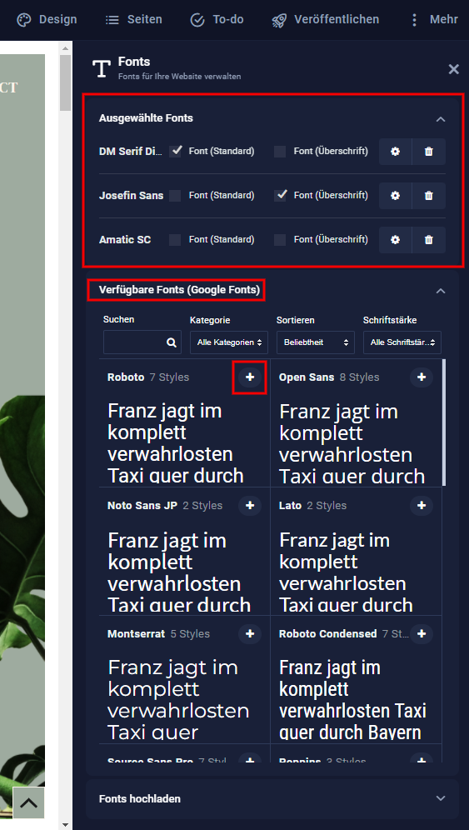Open settings gear for DM Serif font
This screenshot has width=469, height=830.
click(395, 152)
